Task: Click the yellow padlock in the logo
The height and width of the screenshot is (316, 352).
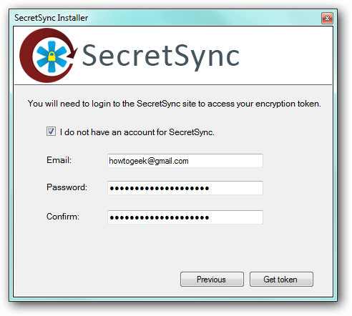Action: (x=52, y=57)
